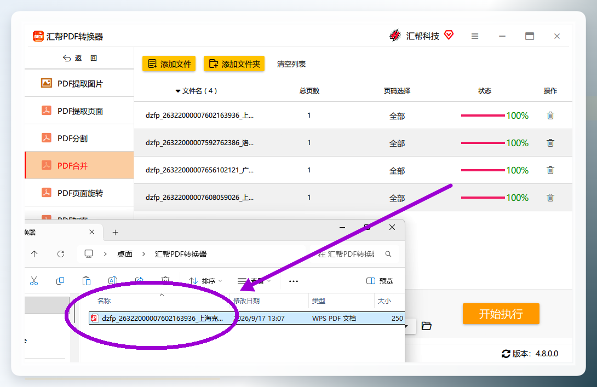Click the Cut scissors icon in File Explorer

tap(34, 281)
